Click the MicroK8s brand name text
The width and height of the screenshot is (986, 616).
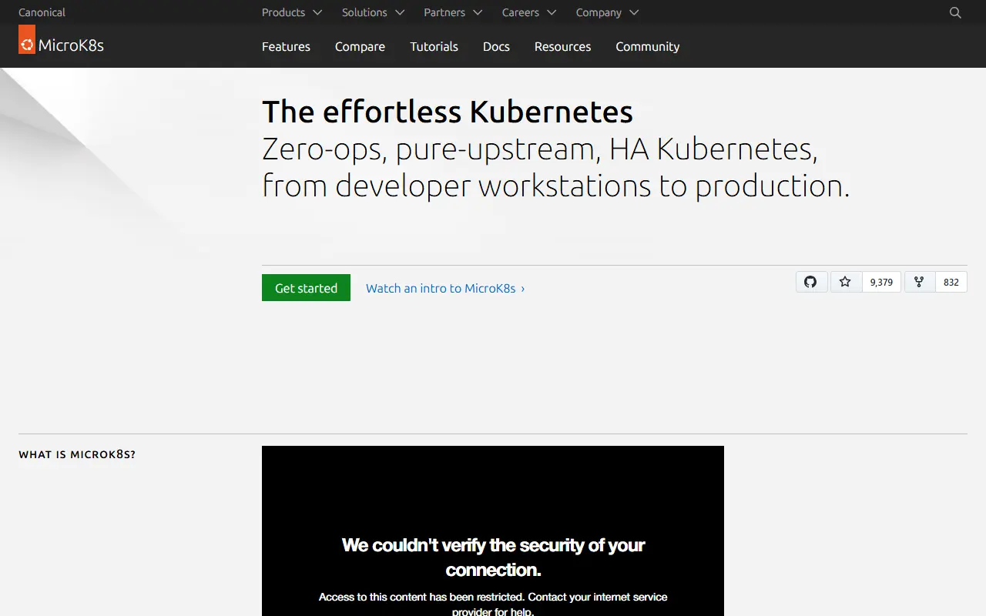coord(71,45)
